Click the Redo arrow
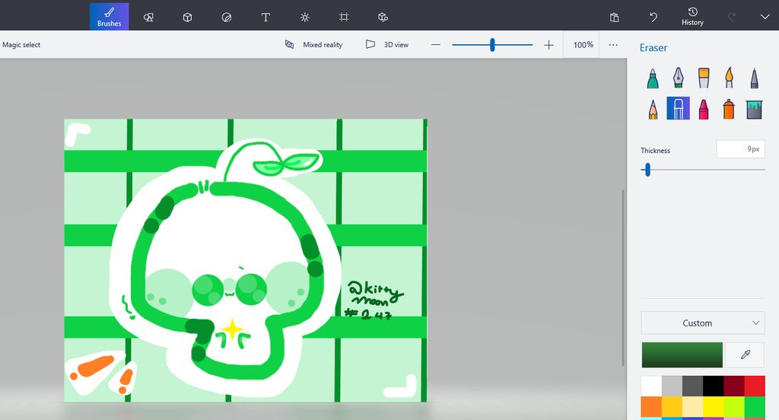The image size is (779, 420). [x=731, y=17]
